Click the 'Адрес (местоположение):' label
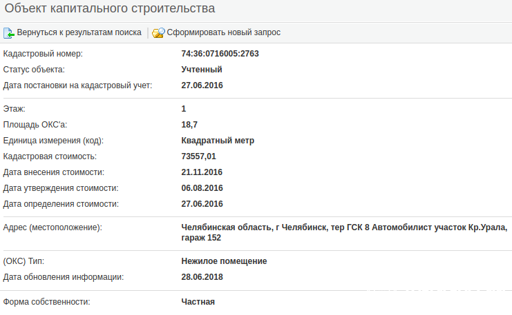512x315 pixels. [x=53, y=227]
